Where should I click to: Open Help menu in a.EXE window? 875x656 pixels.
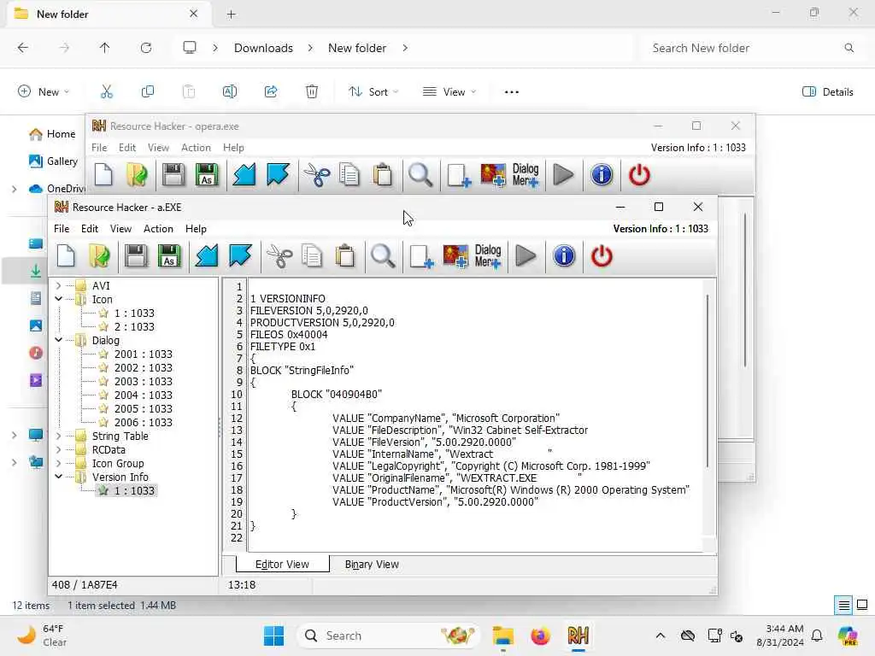tap(196, 229)
